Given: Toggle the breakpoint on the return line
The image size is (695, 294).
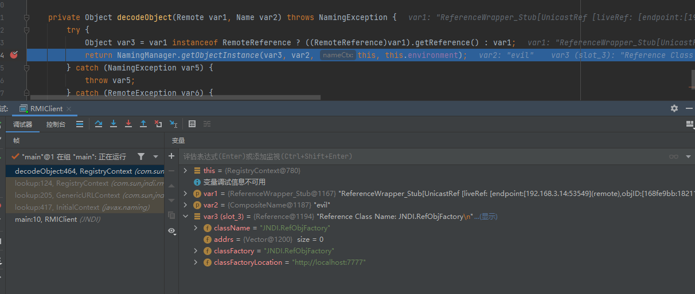Looking at the screenshot, I should [14, 55].
